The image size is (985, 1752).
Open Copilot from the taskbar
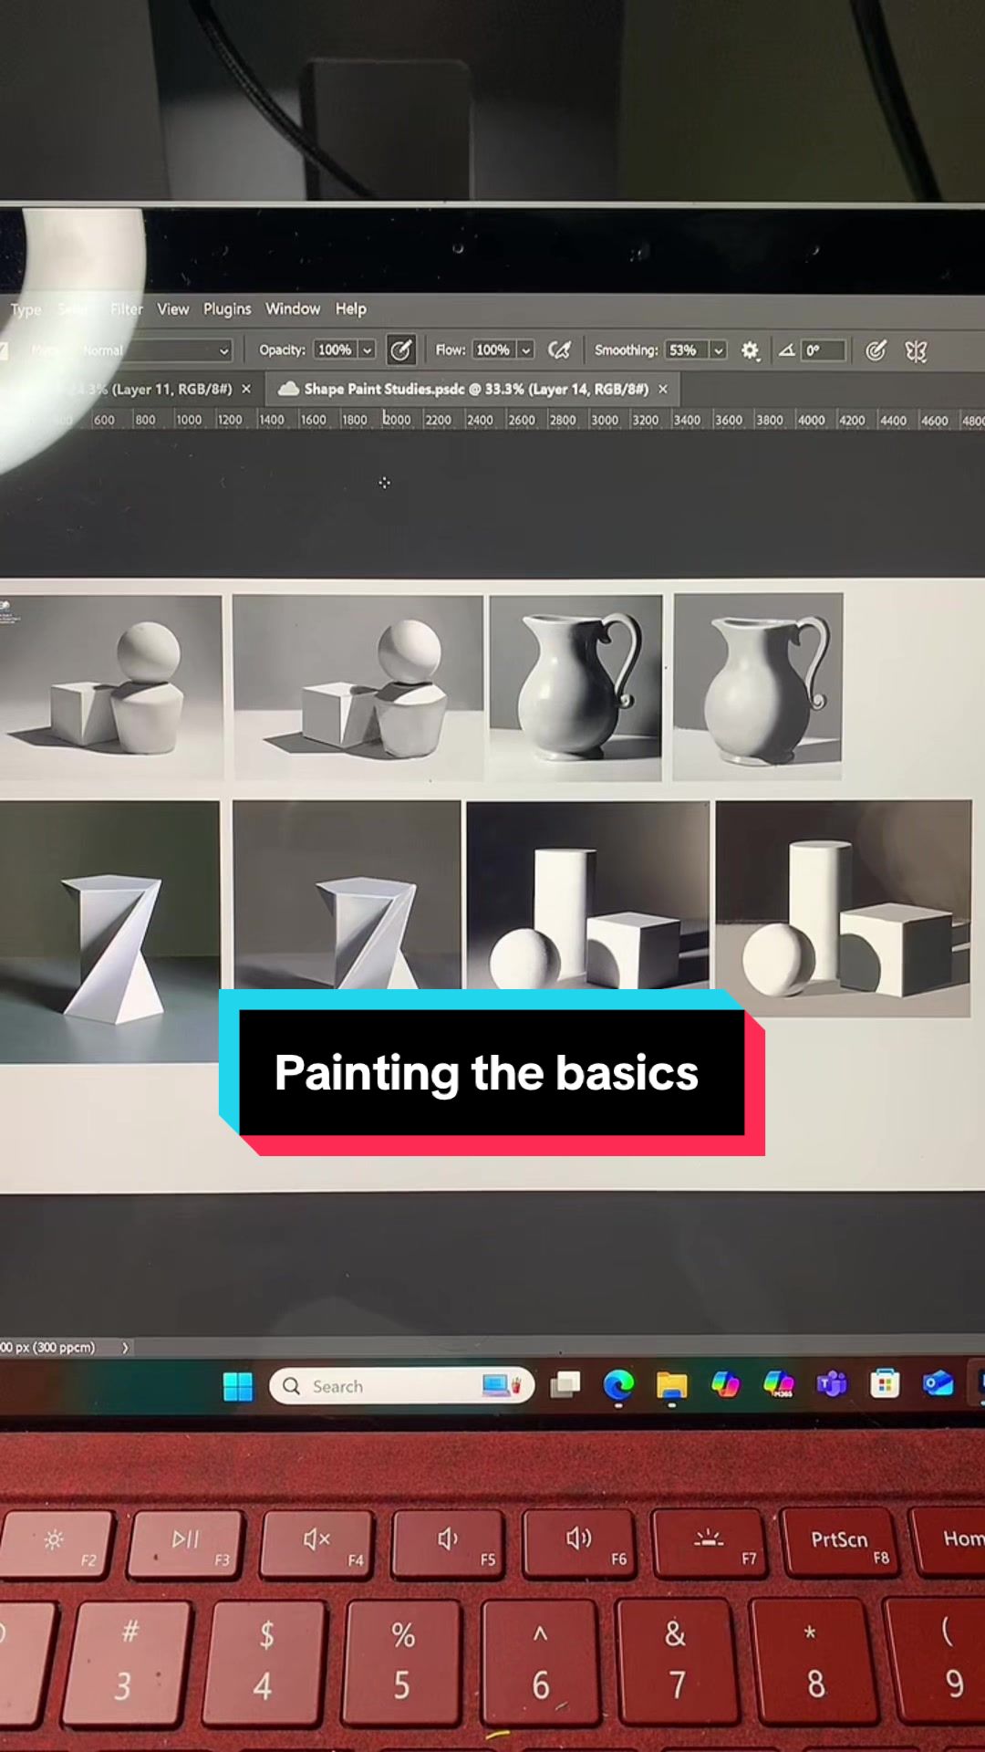(x=725, y=1384)
